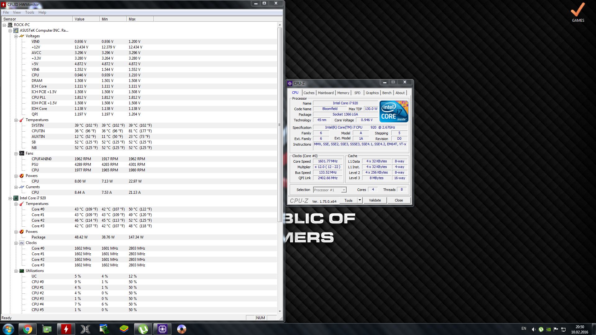Viewport: 596px width, 335px height.
Task: Click the volume speaker tray icon
Action: tap(533, 329)
